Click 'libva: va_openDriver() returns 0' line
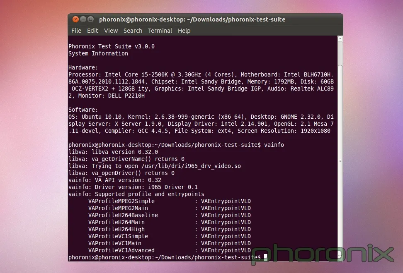Image resolution: width=403 pixels, height=273 pixels. 121,173
